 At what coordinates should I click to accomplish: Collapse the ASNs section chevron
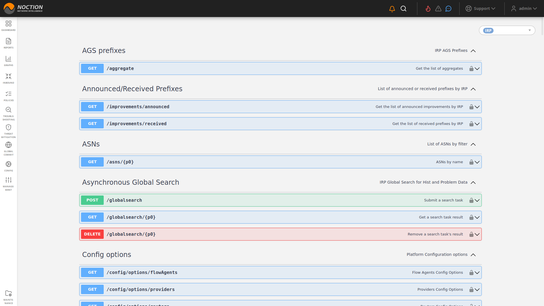[x=473, y=144]
